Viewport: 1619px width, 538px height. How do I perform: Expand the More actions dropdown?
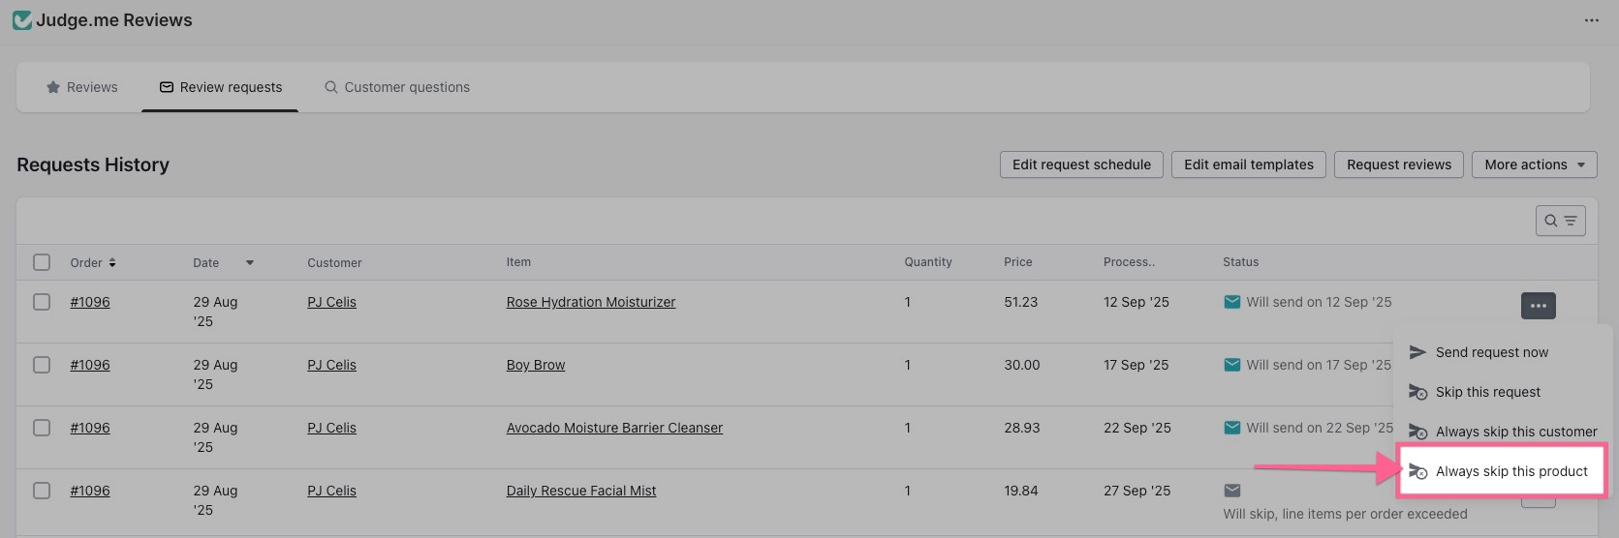click(x=1534, y=164)
